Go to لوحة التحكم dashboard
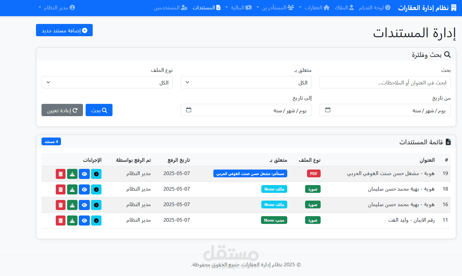Image resolution: width=462 pixels, height=276 pixels. click(x=374, y=7)
